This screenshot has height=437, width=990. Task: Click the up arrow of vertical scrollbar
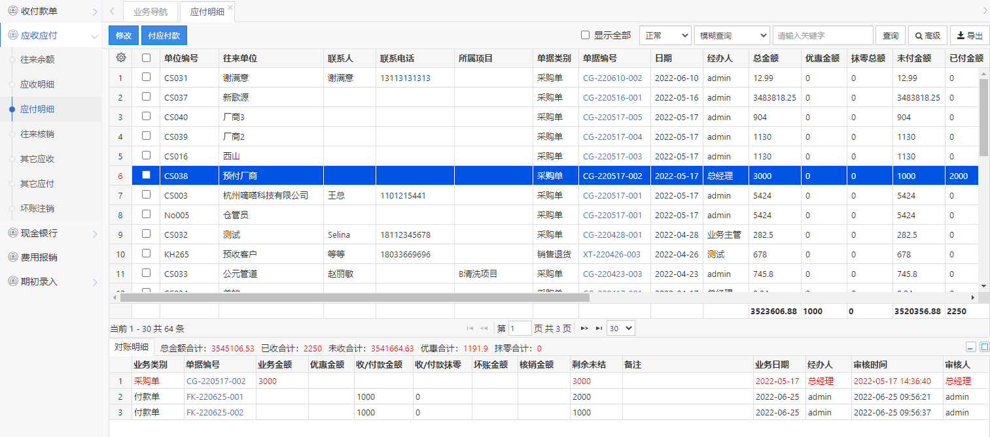click(x=983, y=75)
